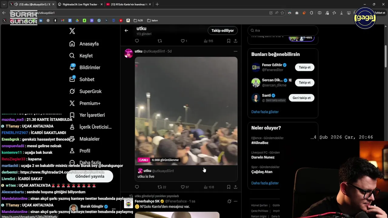The image size is (388, 218).
Task: Click the read aloud icon in address bar
Action: click(x=276, y=13)
